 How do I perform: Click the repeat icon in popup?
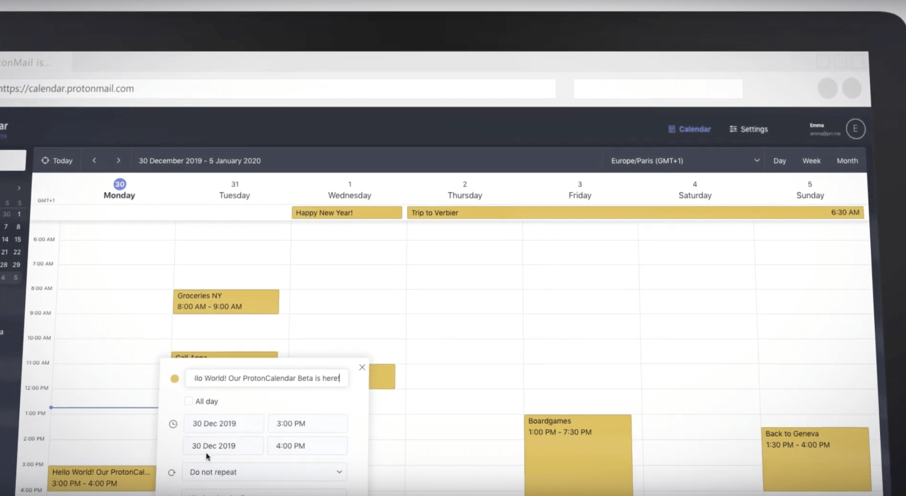click(172, 473)
